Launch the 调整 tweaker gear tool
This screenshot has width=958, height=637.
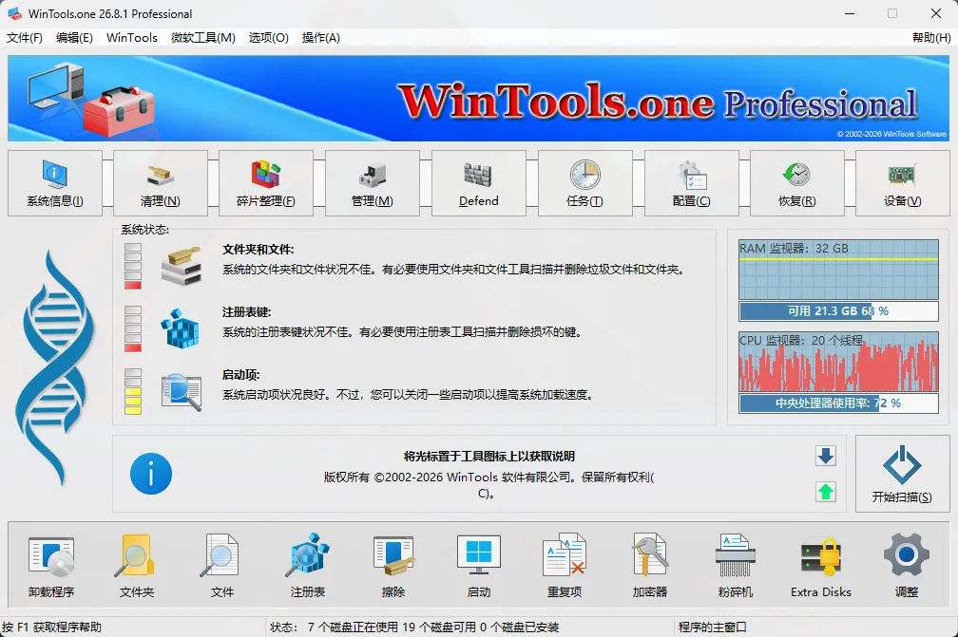coord(907,565)
